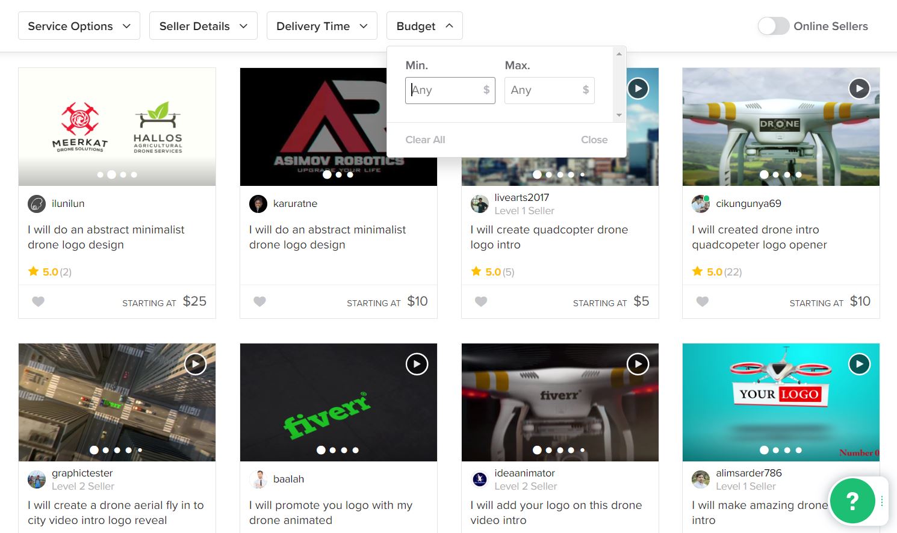Click Close in budget panel
897x533 pixels.
click(594, 140)
